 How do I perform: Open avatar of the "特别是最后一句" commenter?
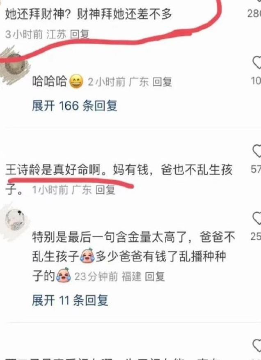pyautogui.click(x=15, y=220)
